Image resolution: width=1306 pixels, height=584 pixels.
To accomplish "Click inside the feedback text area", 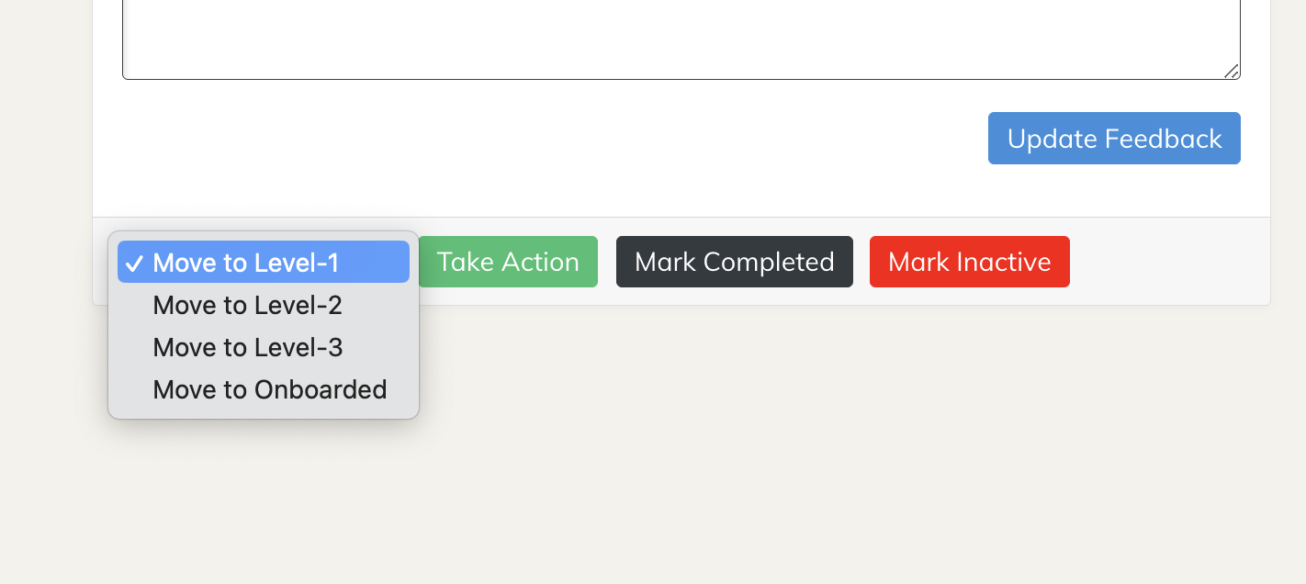I will point(680,37).
